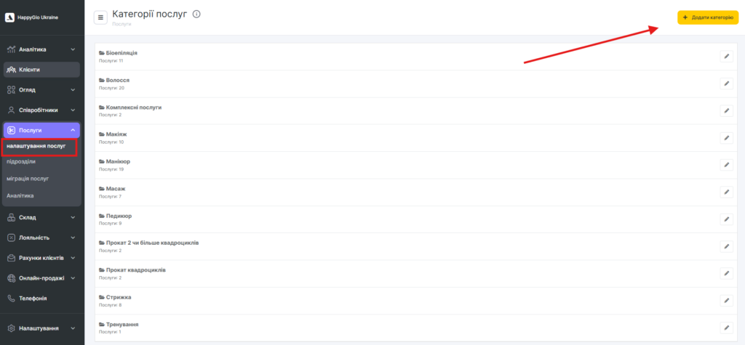Open edit for Тренування category
Viewport: 745px width, 345px height.
[x=726, y=328]
